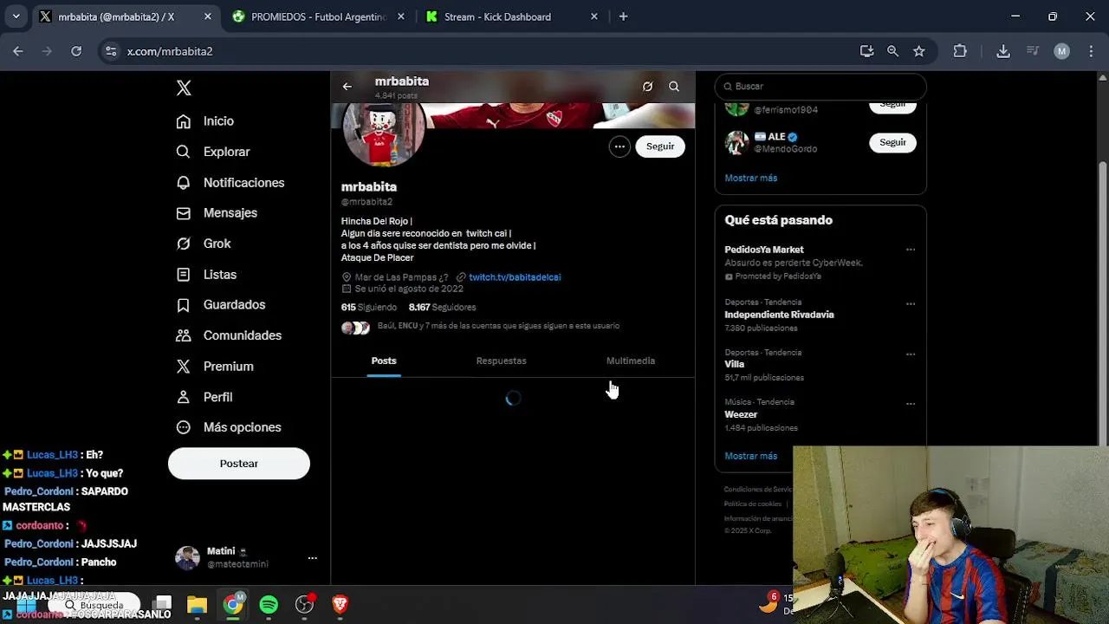Open Explorar from the sidebar

click(x=213, y=152)
